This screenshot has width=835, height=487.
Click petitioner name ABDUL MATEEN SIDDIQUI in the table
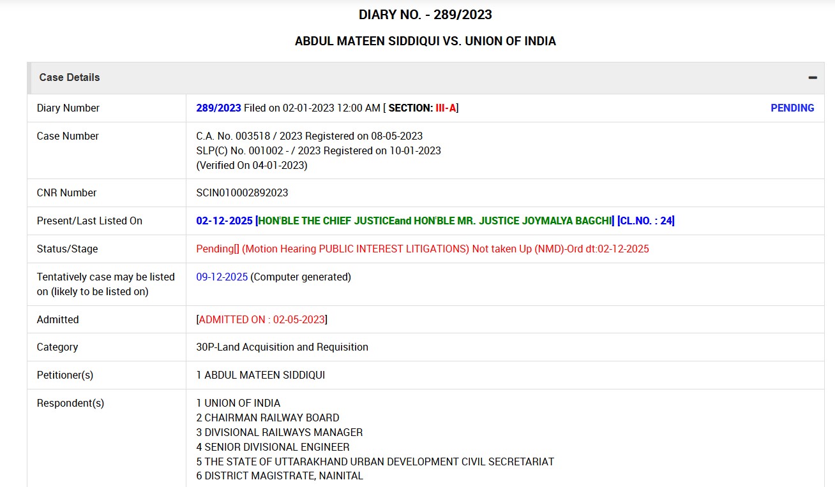pyautogui.click(x=264, y=375)
